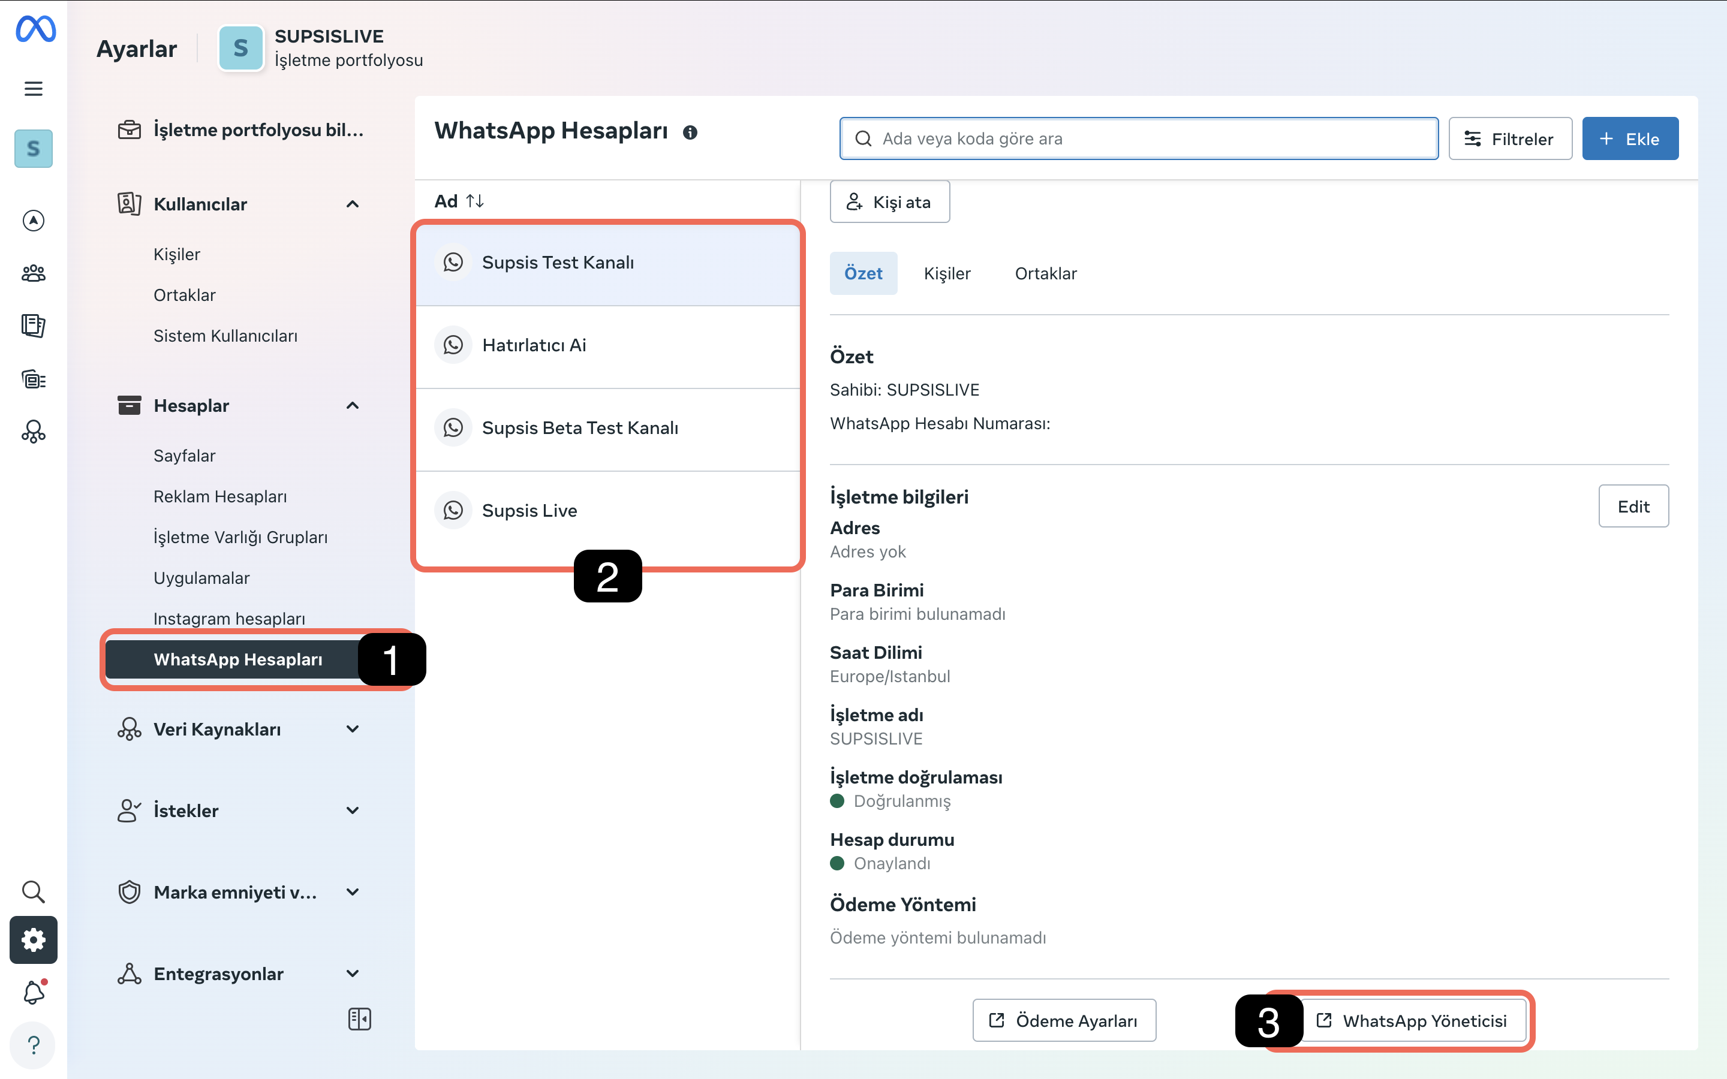The height and width of the screenshot is (1079, 1727).
Task: Open Sayfalar in the sidebar
Action: click(x=185, y=456)
